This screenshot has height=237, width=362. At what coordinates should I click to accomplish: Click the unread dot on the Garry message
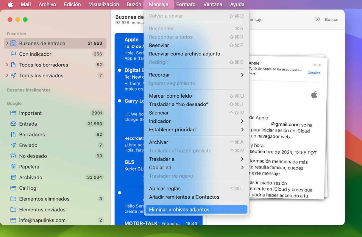click(120, 101)
